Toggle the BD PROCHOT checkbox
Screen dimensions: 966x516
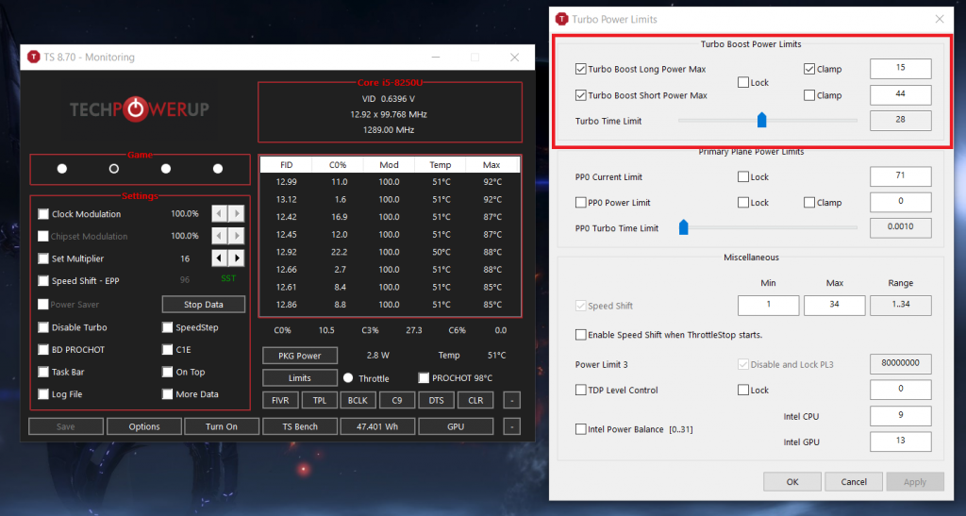pyautogui.click(x=43, y=350)
